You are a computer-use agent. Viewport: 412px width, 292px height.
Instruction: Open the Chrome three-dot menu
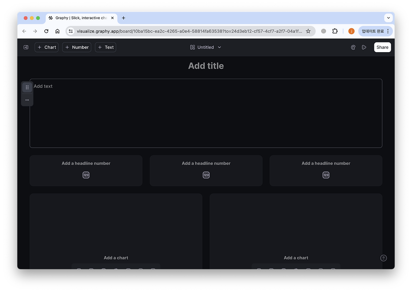click(388, 31)
